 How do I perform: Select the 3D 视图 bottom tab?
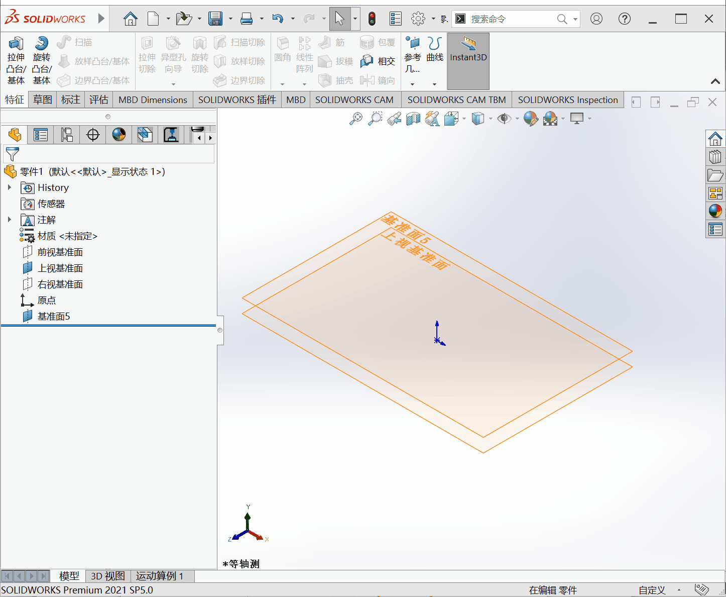point(108,576)
